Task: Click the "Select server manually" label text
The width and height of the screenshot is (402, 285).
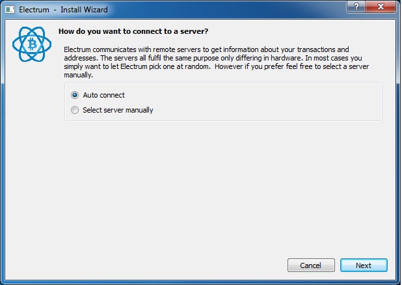Action: coord(118,110)
